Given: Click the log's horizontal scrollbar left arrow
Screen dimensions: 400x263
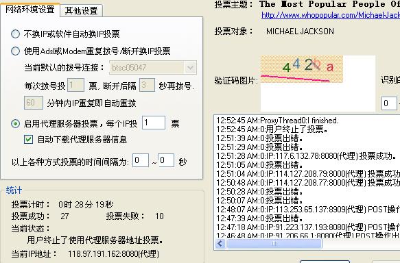Looking at the screenshot, I should pyautogui.click(x=220, y=244).
